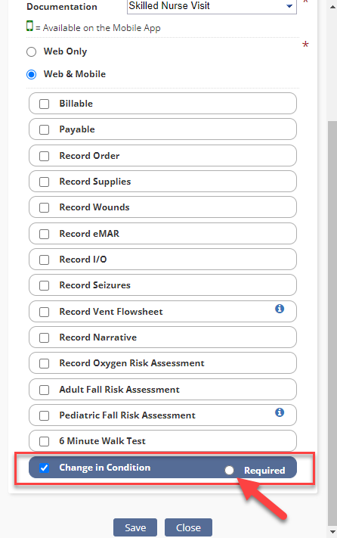337x538 pixels.
Task: Click the Close button
Action: (x=188, y=527)
